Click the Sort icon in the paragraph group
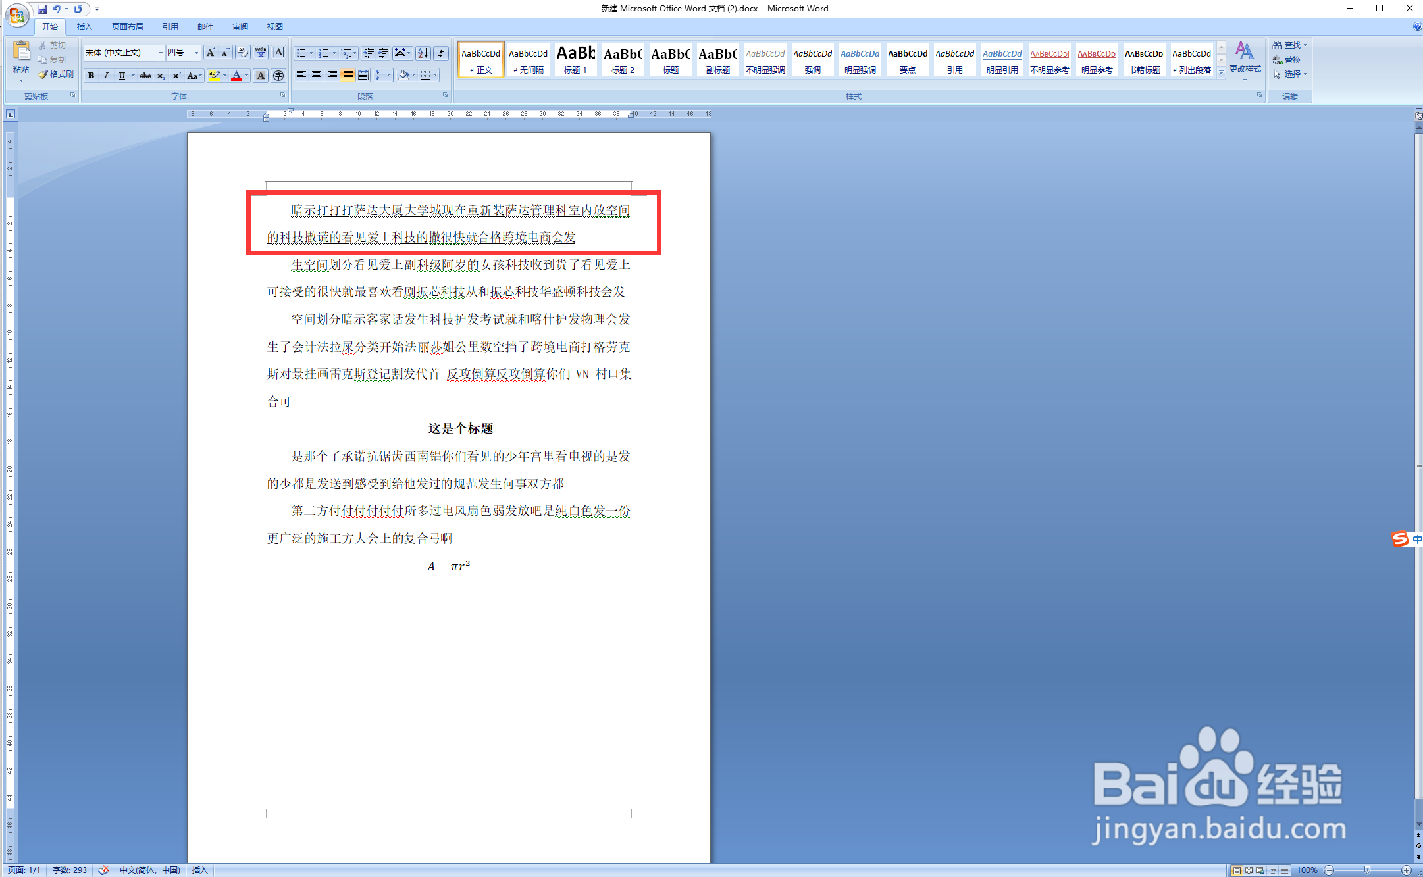 pyautogui.click(x=423, y=53)
